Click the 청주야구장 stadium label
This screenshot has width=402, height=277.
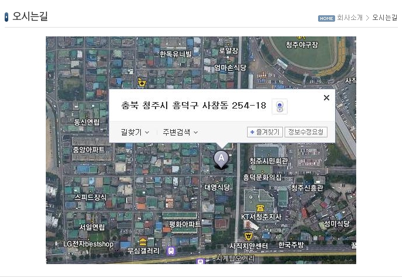(302, 45)
